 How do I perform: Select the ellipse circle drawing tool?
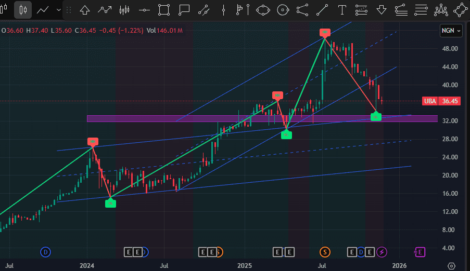coord(283,9)
